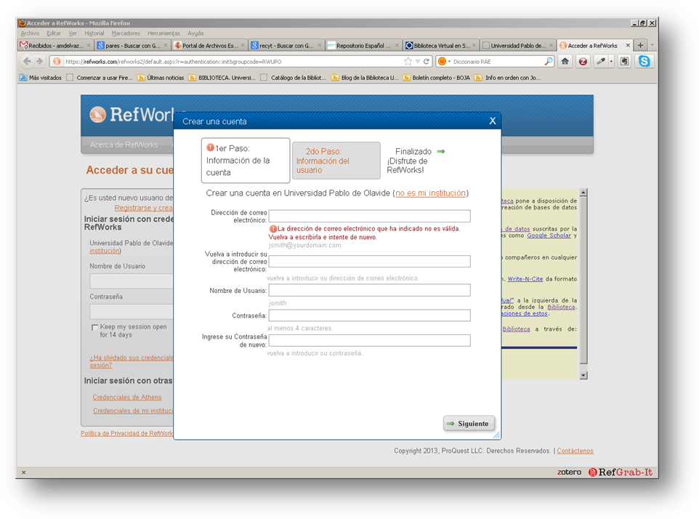Open the Últimas noticias feed bookmark
This screenshot has width=699, height=519.
(161, 78)
